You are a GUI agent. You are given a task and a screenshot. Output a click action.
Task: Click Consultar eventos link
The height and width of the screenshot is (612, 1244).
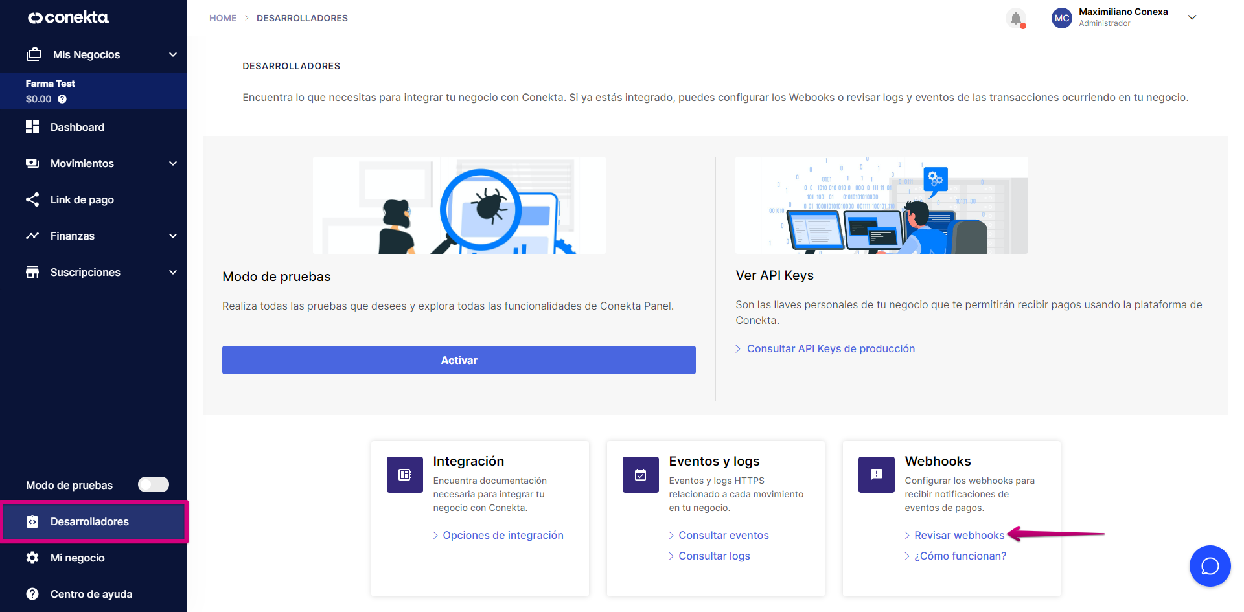(723, 535)
